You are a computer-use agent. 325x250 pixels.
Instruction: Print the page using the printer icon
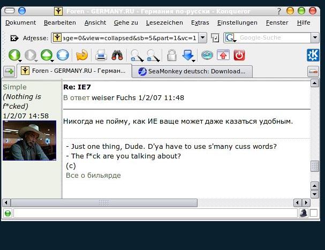[x=101, y=55]
